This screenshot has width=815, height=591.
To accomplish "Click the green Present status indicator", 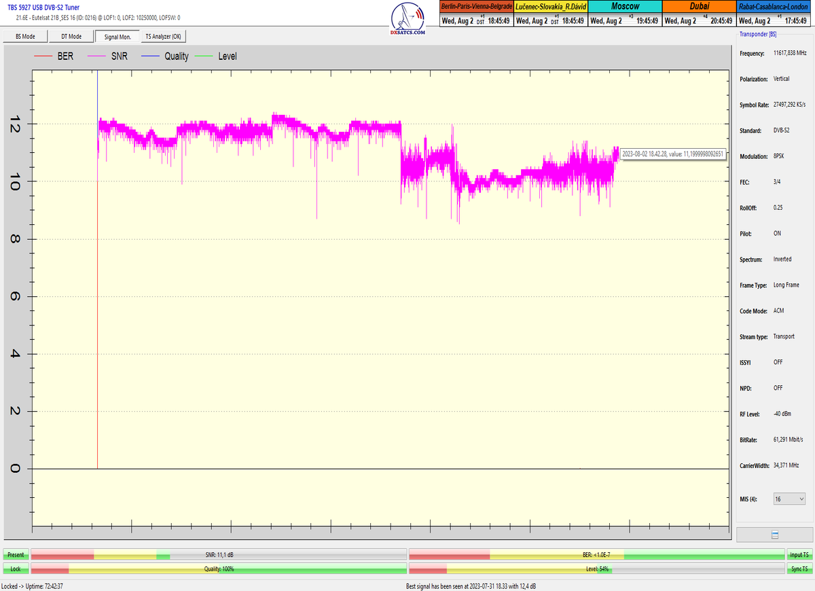I will 16,555.
